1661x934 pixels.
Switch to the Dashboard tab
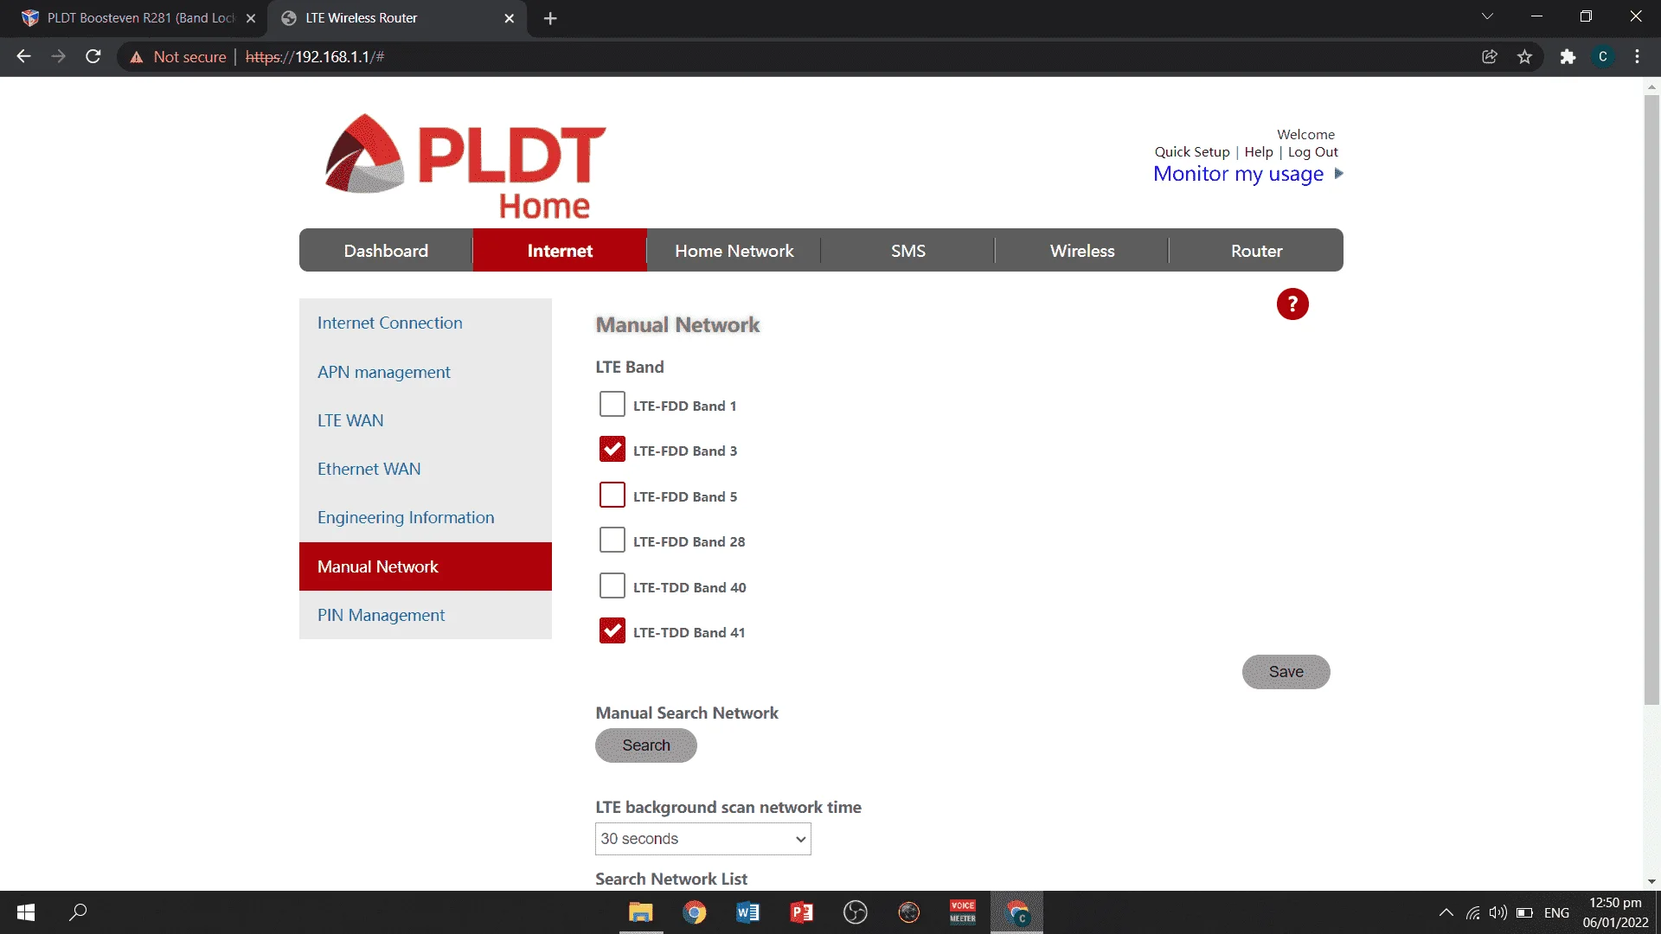(386, 251)
